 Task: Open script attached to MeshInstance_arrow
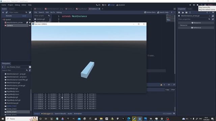(27, 23)
